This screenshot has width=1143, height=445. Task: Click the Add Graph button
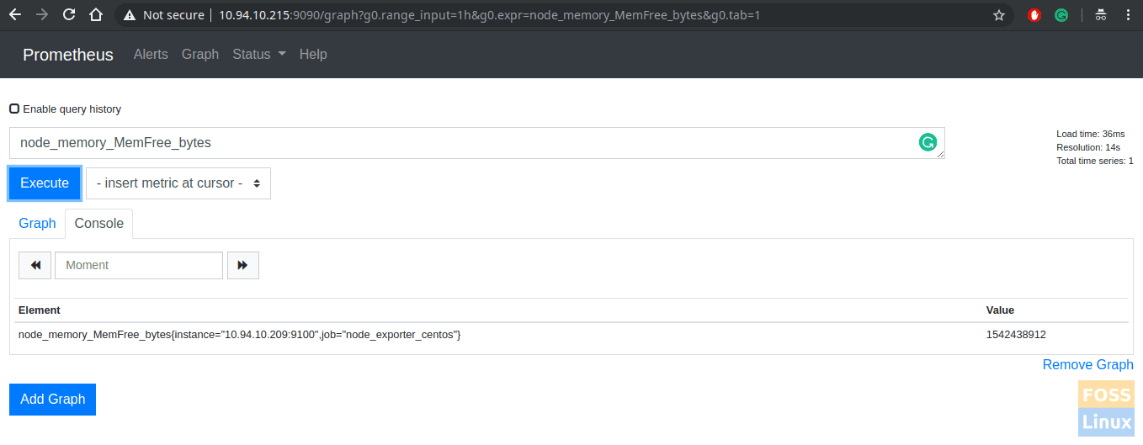[53, 399]
